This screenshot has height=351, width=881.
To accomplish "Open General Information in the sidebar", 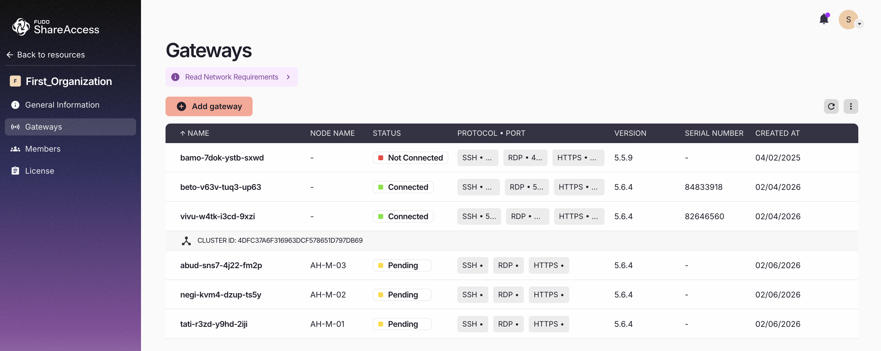I will pyautogui.click(x=62, y=105).
